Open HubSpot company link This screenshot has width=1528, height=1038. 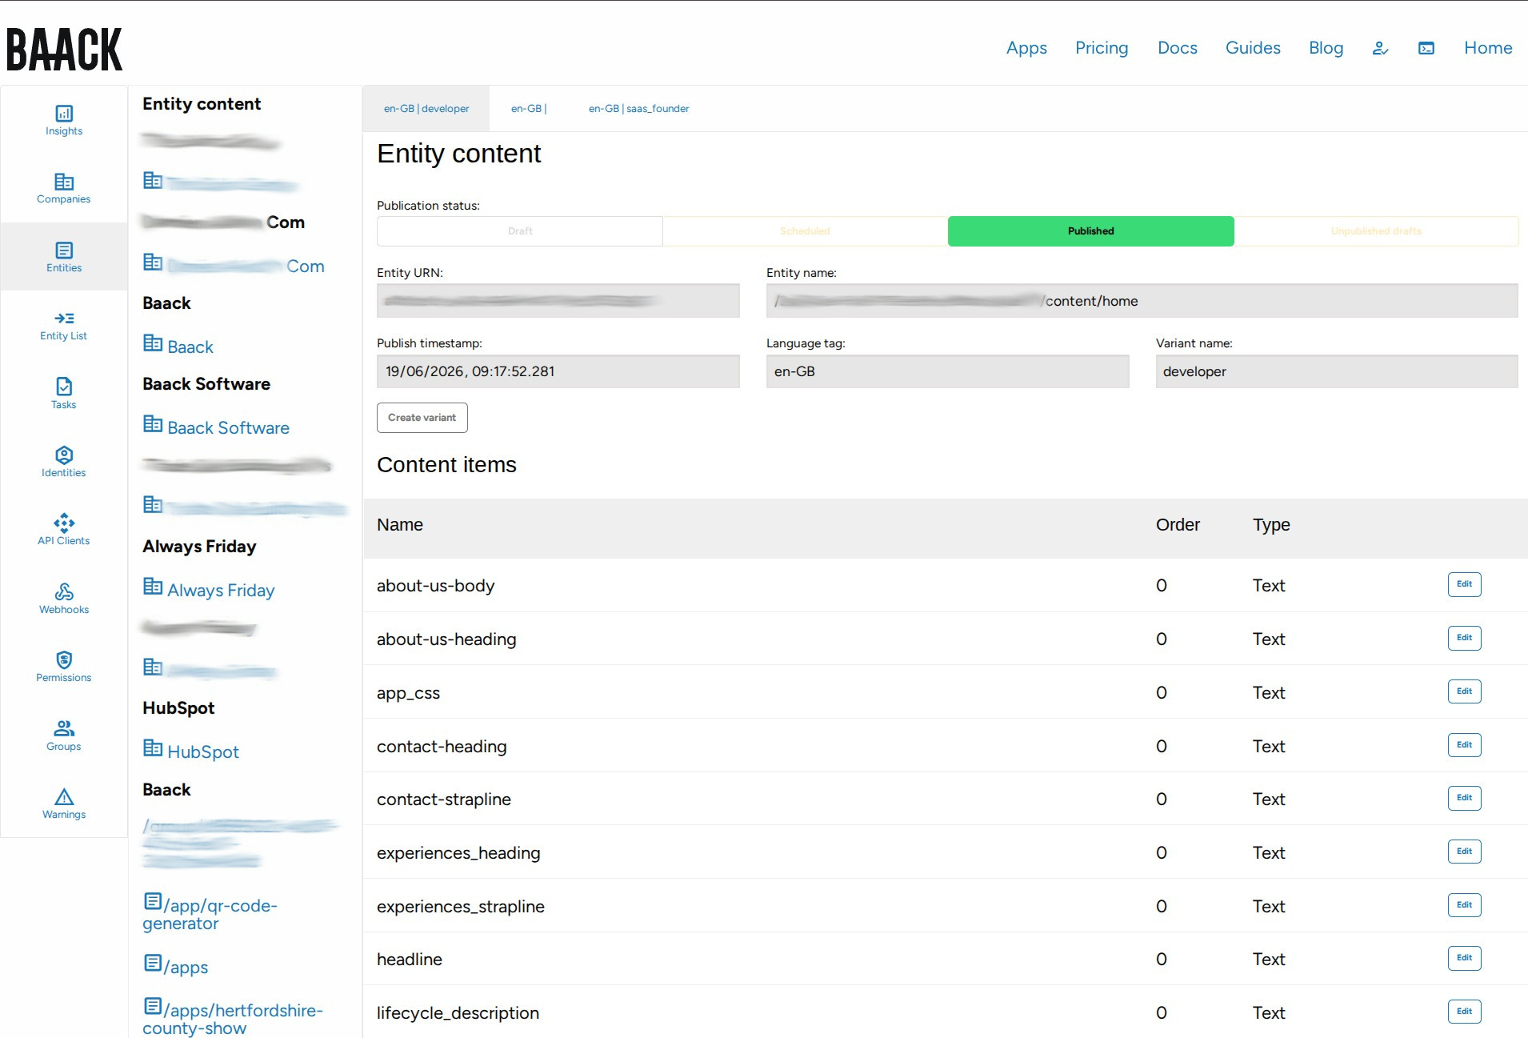click(x=191, y=751)
